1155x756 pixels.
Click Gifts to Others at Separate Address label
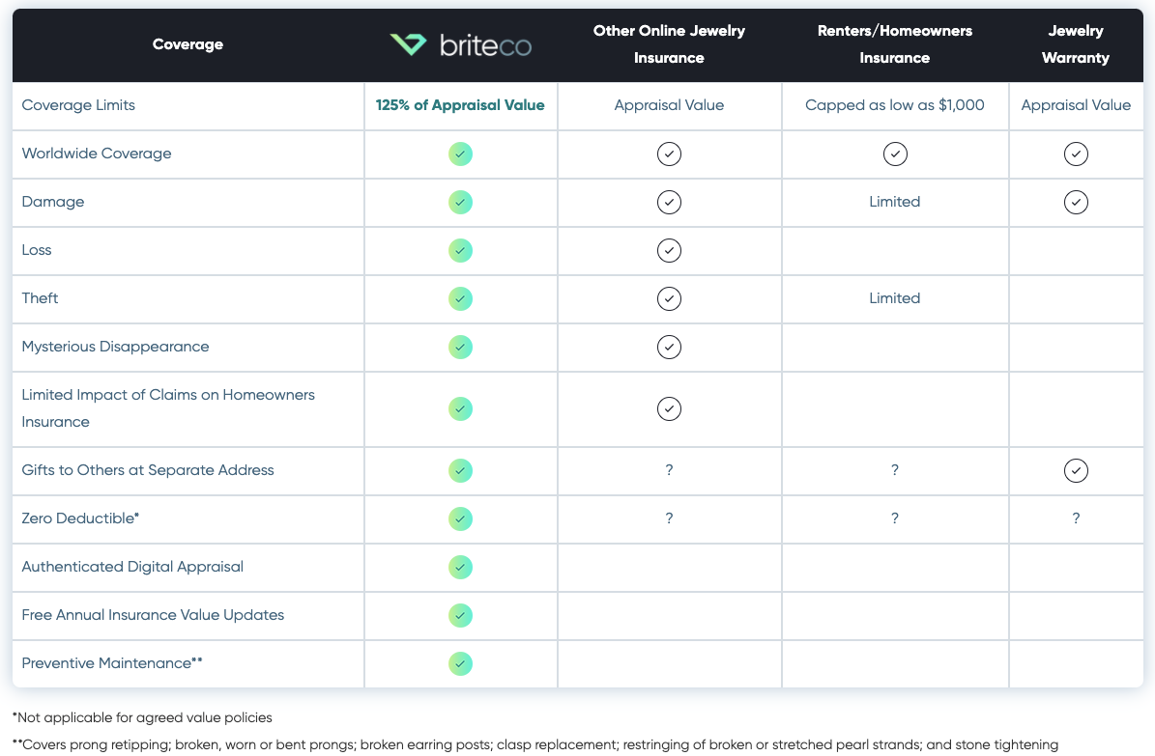tap(148, 469)
